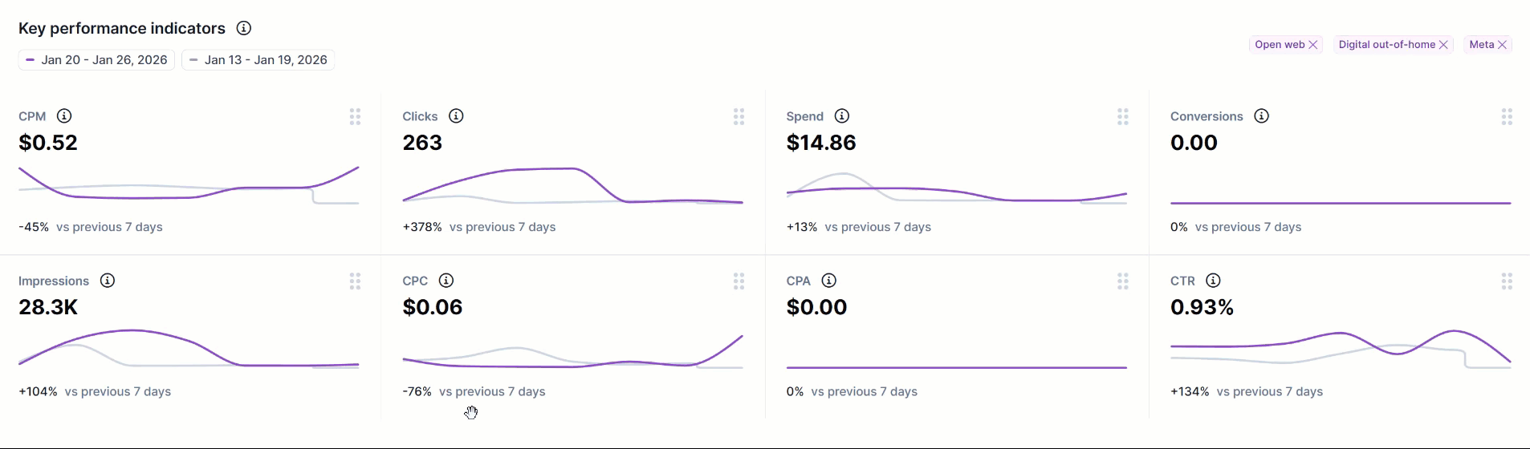The width and height of the screenshot is (1530, 449).
Task: Click the Impressions info icon
Action: pyautogui.click(x=108, y=281)
